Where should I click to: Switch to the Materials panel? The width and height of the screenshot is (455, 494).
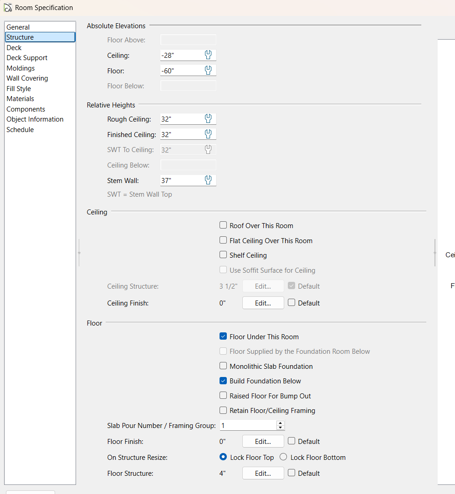[20, 99]
